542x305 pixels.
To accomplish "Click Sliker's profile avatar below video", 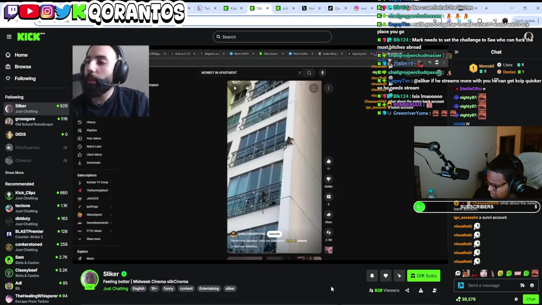I will tap(90, 280).
